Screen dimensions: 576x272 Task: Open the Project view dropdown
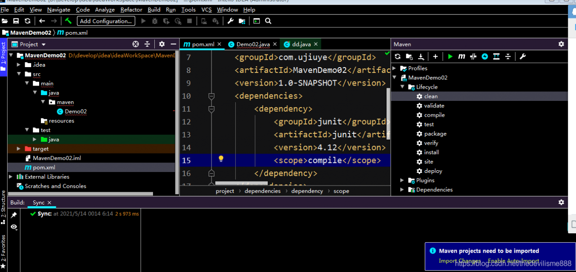coord(44,44)
